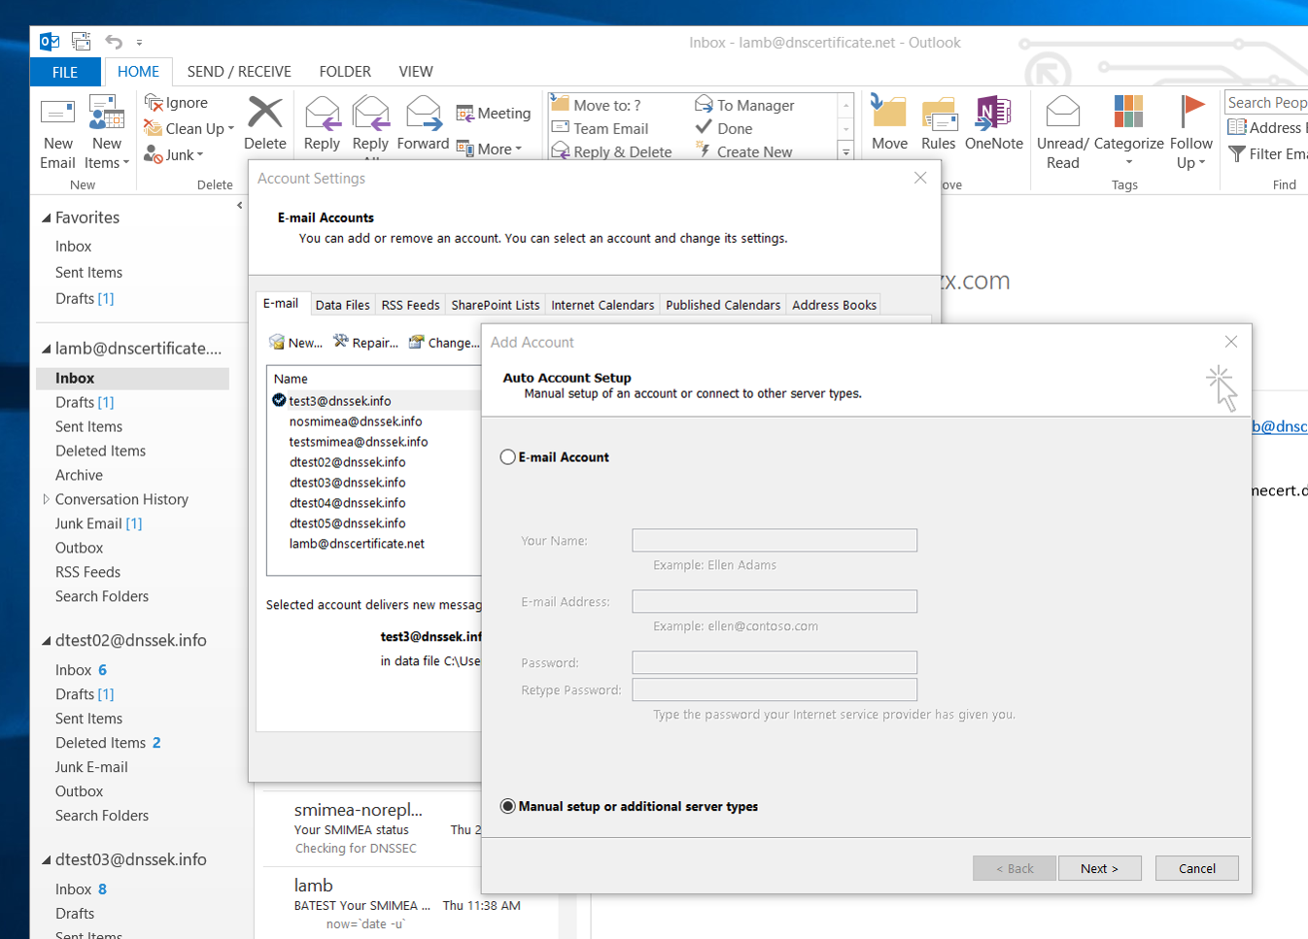1308x939 pixels.
Task: Click Cancel in Add Account dialog
Action: click(x=1196, y=868)
